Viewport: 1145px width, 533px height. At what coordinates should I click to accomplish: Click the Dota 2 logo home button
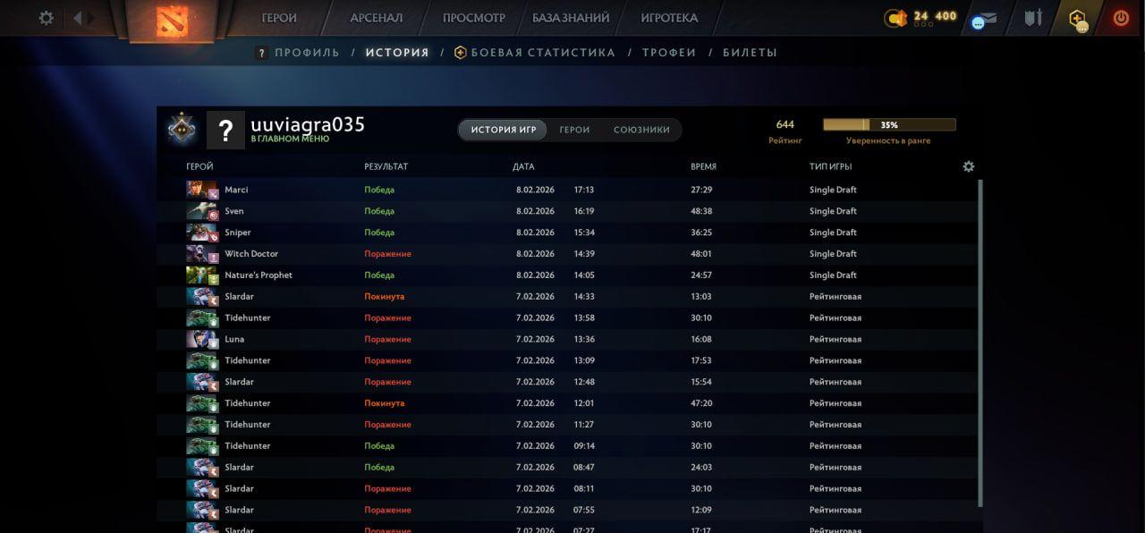(x=171, y=20)
